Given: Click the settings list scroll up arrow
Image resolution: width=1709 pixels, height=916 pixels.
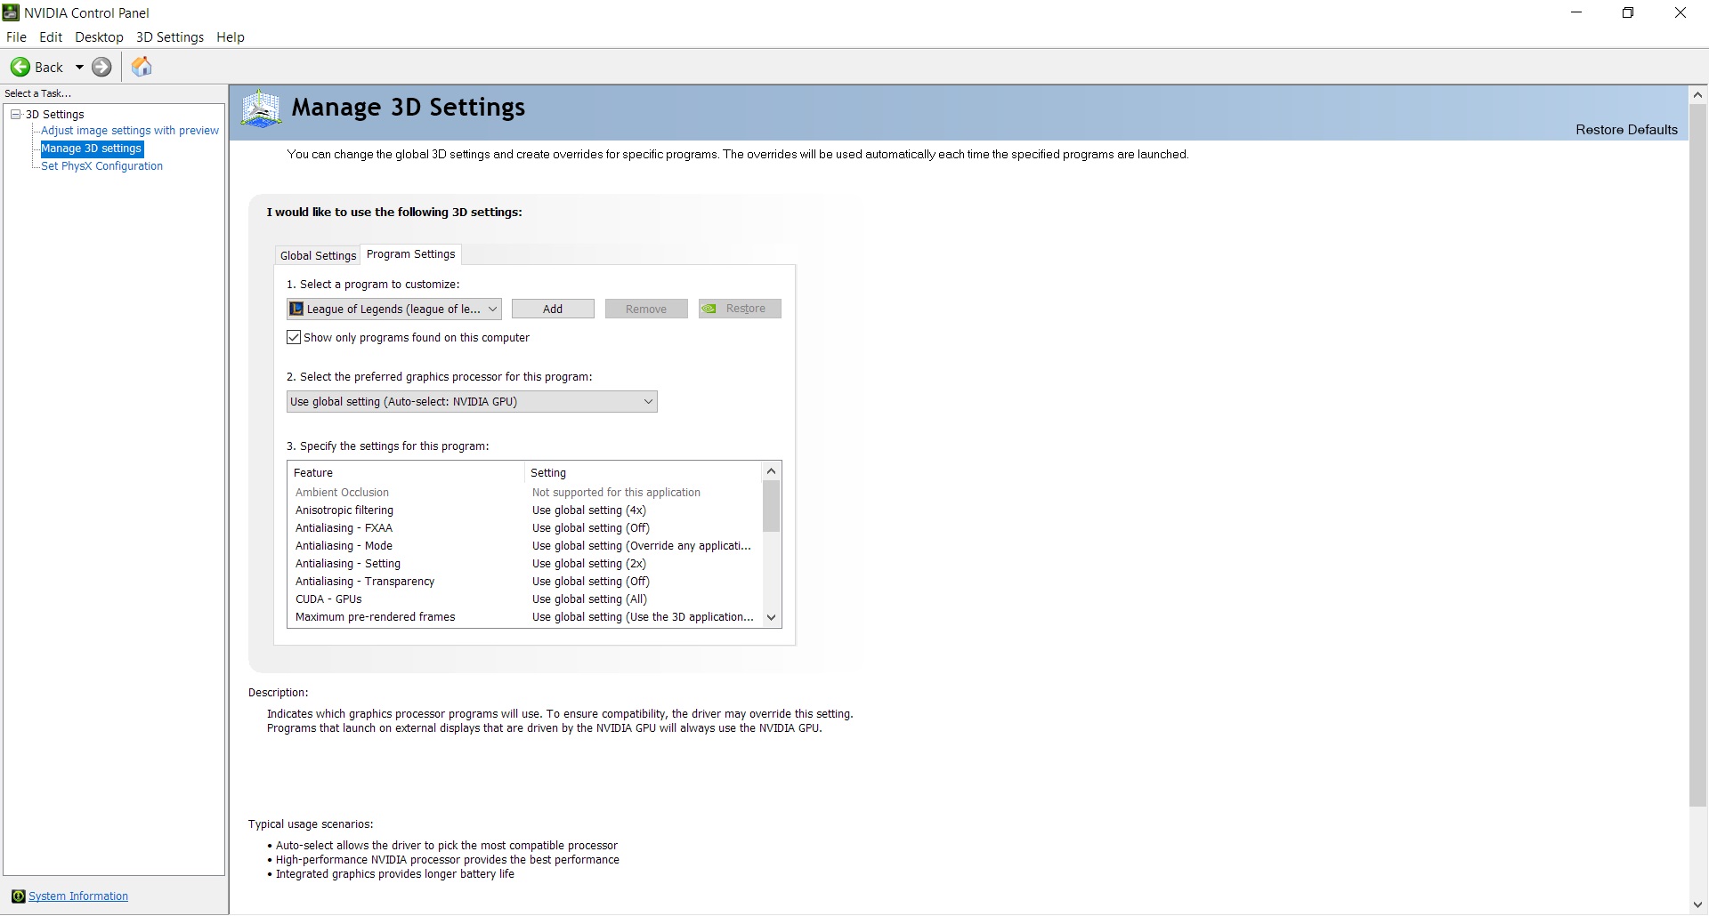Looking at the screenshot, I should coord(772,470).
